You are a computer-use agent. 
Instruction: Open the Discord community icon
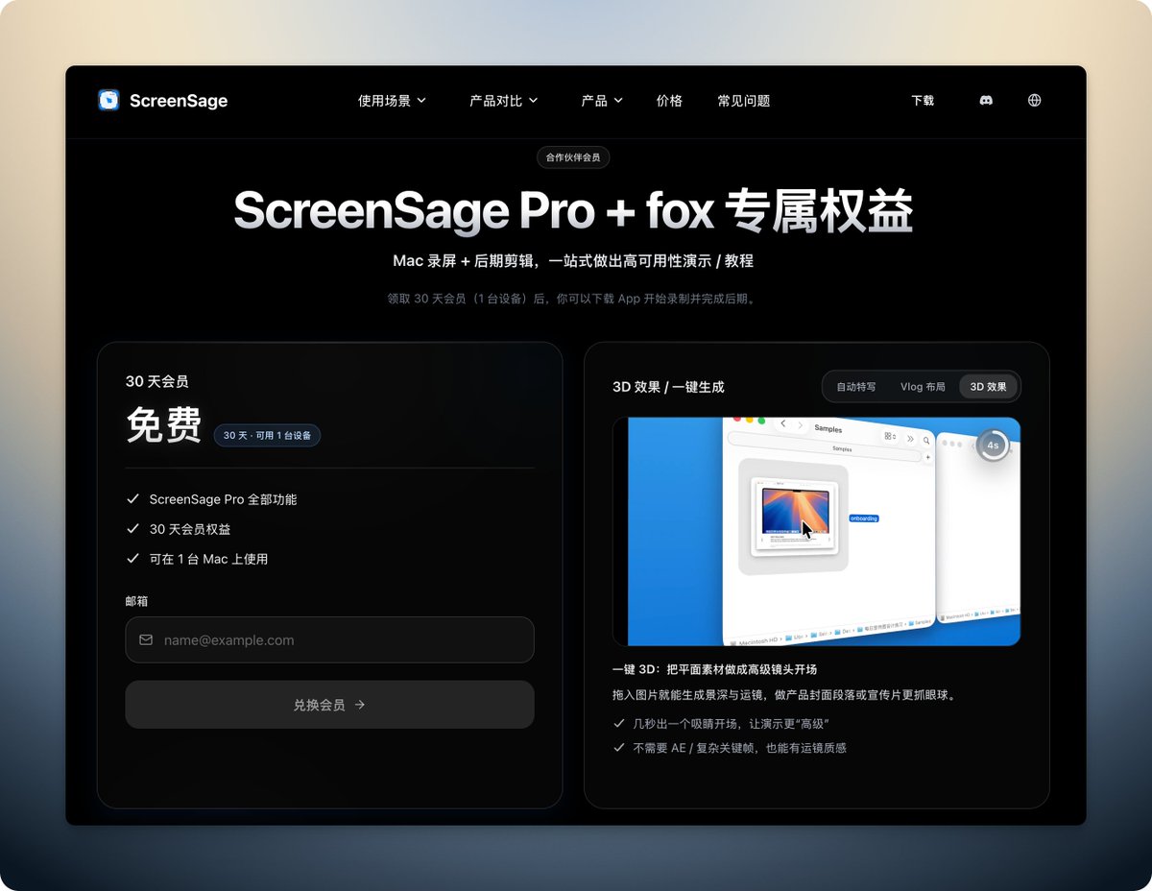[986, 100]
